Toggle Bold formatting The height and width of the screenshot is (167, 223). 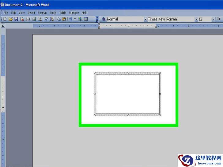[x=219, y=19]
